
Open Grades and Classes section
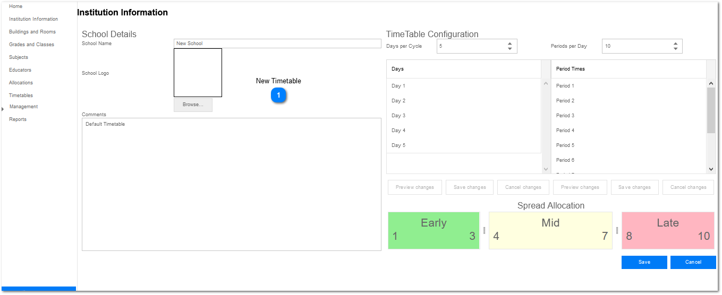(x=31, y=45)
